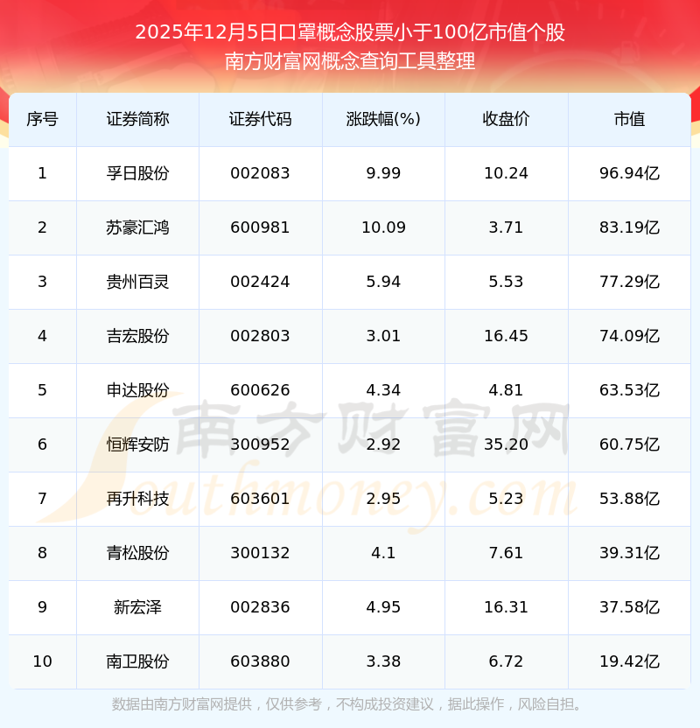Click the 收盘价 column header
700x728 pixels.
coord(506,119)
